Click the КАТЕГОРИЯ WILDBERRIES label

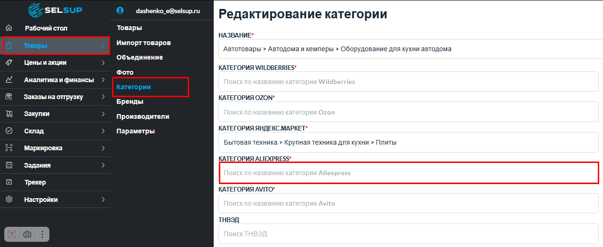point(257,67)
